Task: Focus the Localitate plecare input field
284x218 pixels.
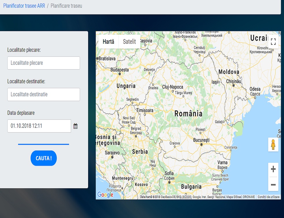Action: (x=44, y=63)
